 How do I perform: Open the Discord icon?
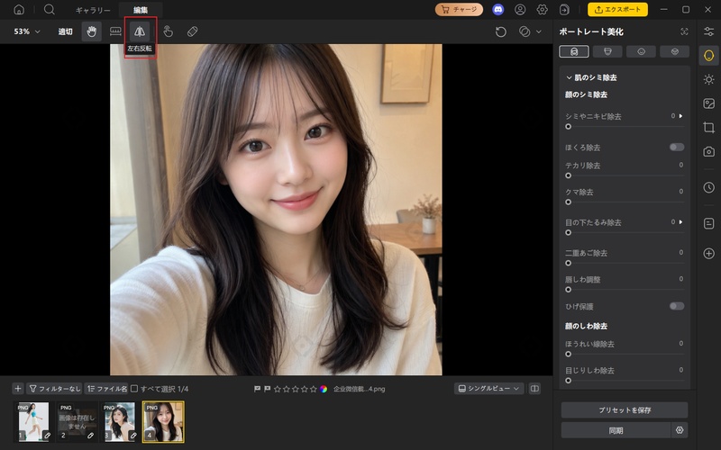point(498,10)
